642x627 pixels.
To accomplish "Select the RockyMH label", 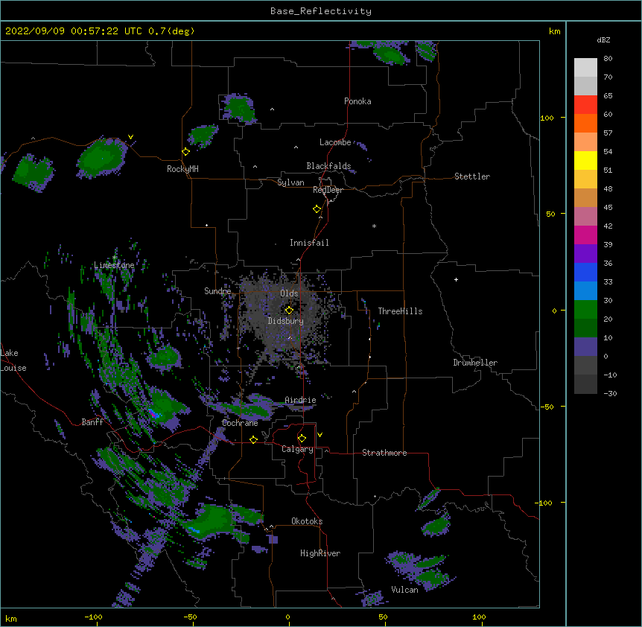I will point(182,169).
